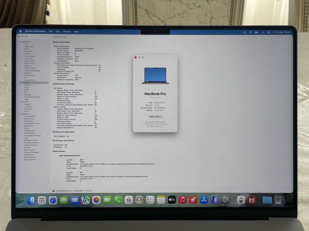Open iPhone Mirroring in the Dock
The image size is (309, 231).
(214, 200)
